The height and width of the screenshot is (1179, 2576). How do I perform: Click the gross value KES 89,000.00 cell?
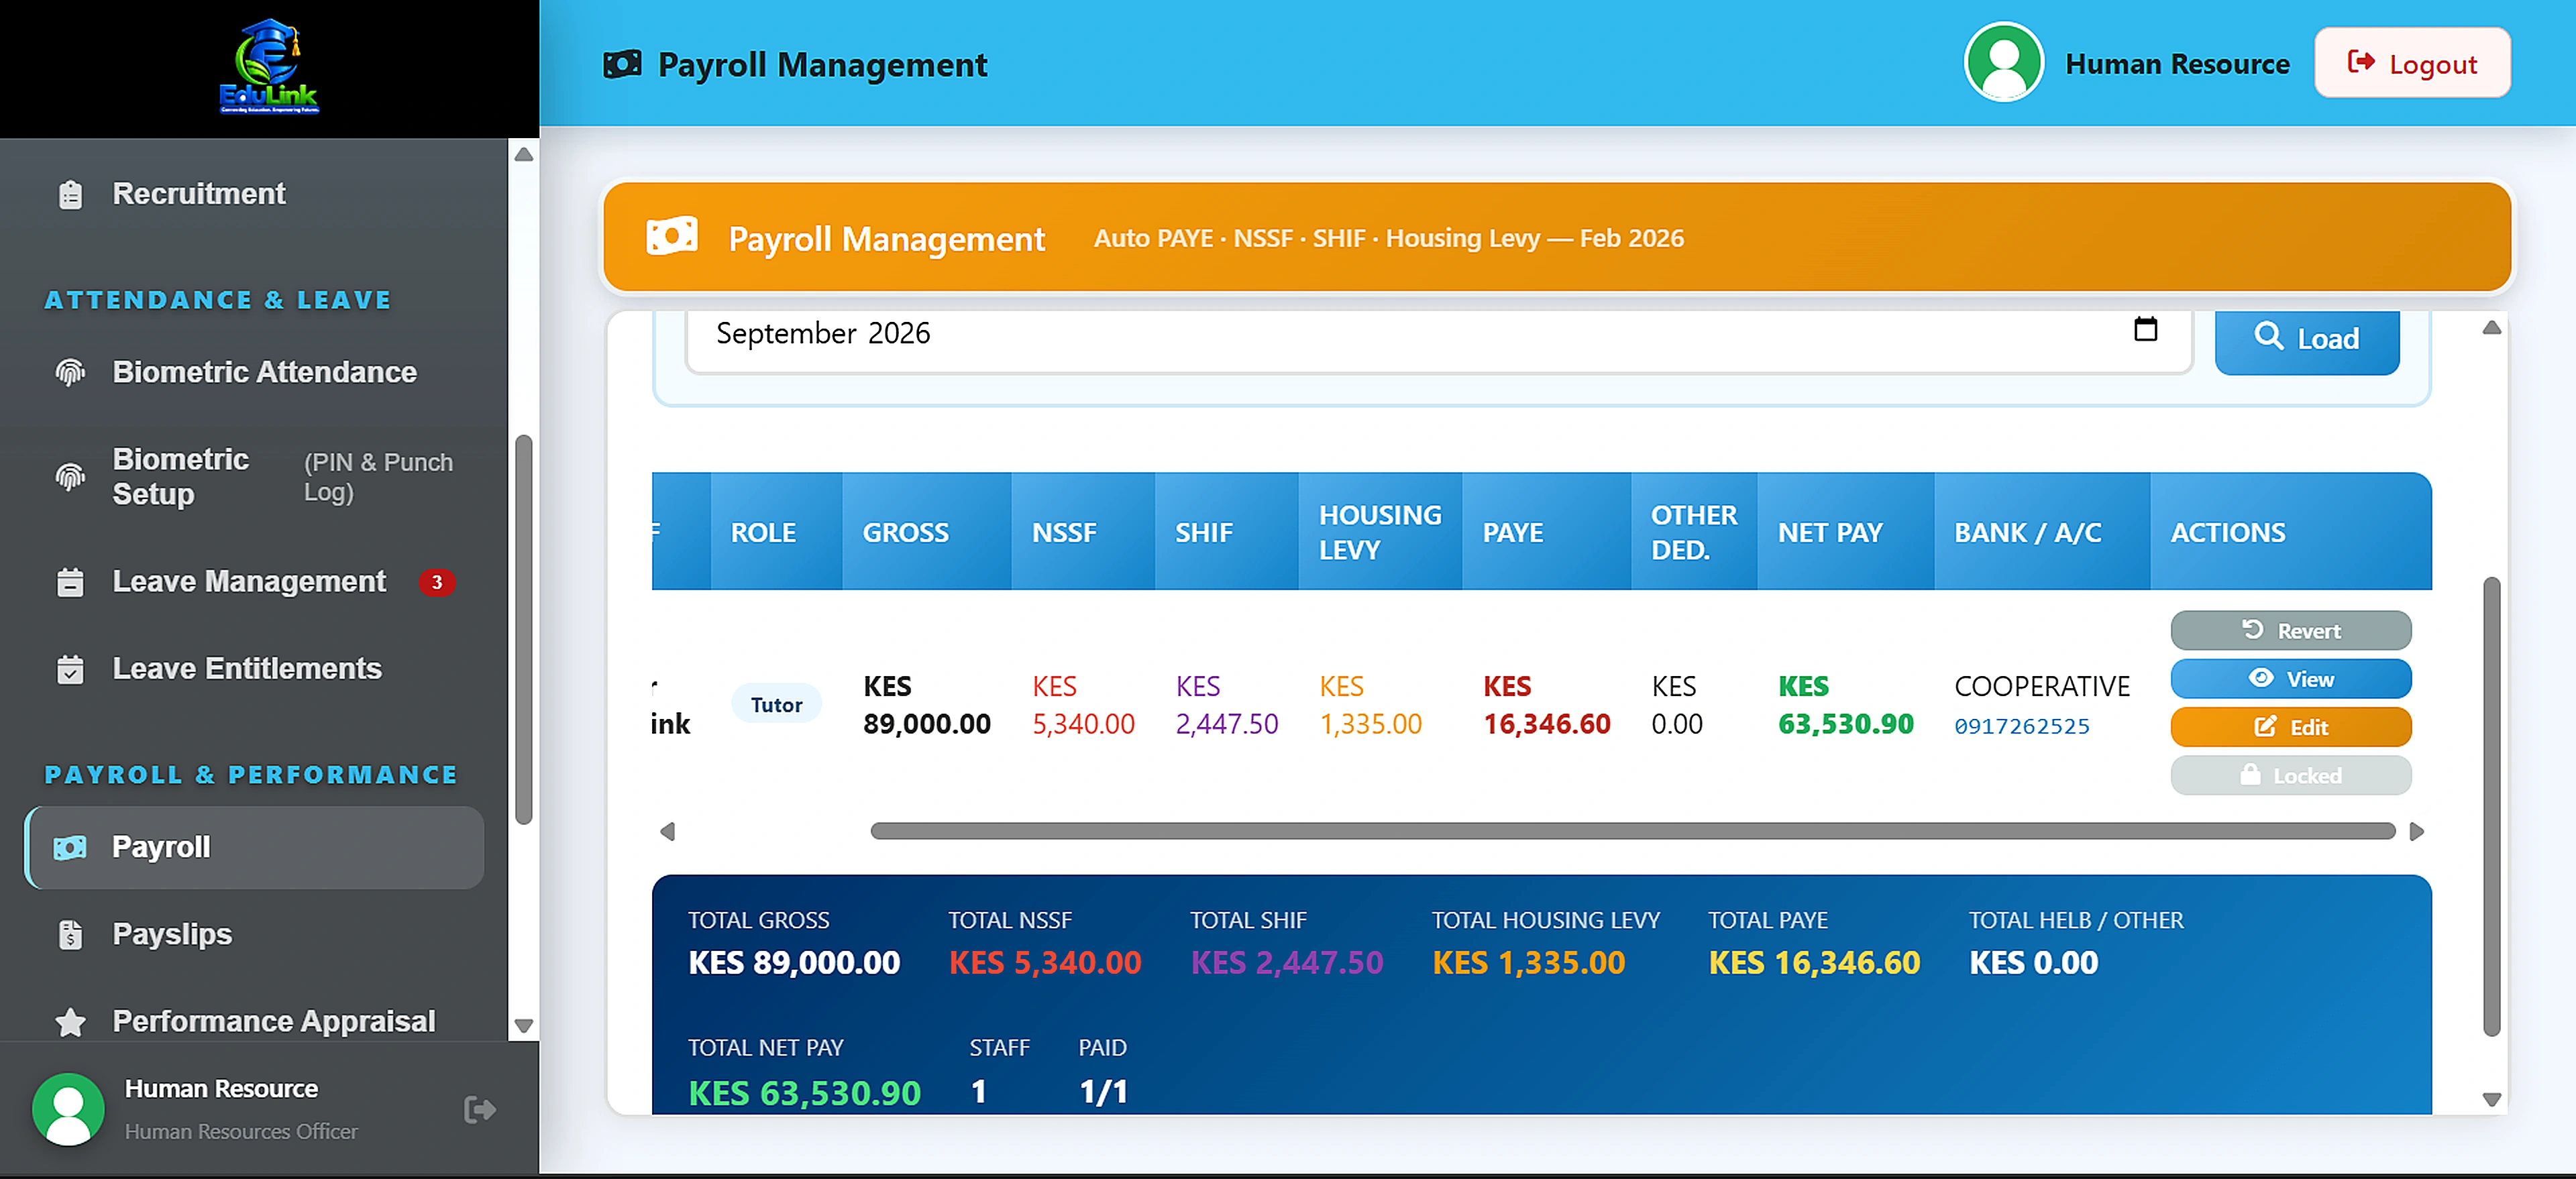pyautogui.click(x=927, y=705)
